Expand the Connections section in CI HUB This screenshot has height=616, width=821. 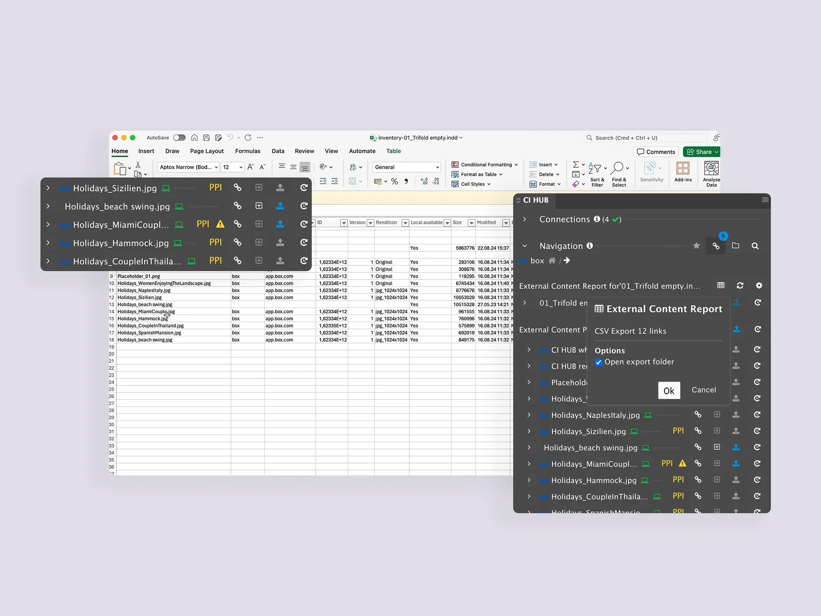(525, 219)
